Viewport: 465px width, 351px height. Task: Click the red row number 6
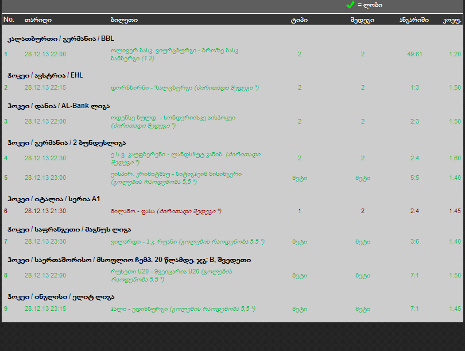(x=6, y=211)
